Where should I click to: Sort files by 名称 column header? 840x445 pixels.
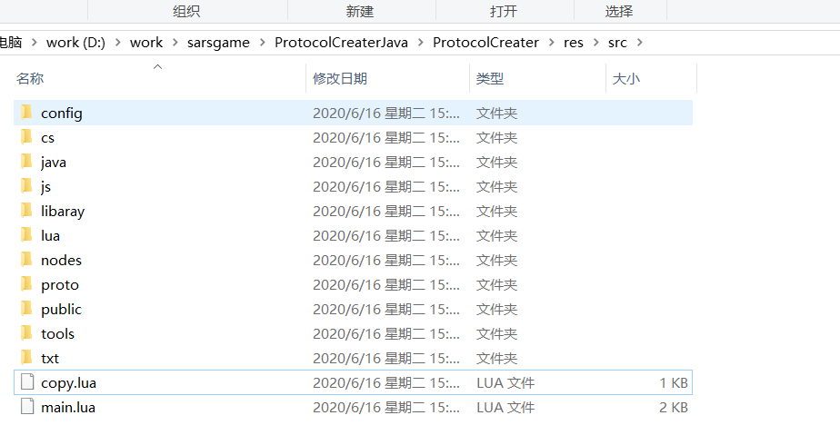[x=30, y=79]
